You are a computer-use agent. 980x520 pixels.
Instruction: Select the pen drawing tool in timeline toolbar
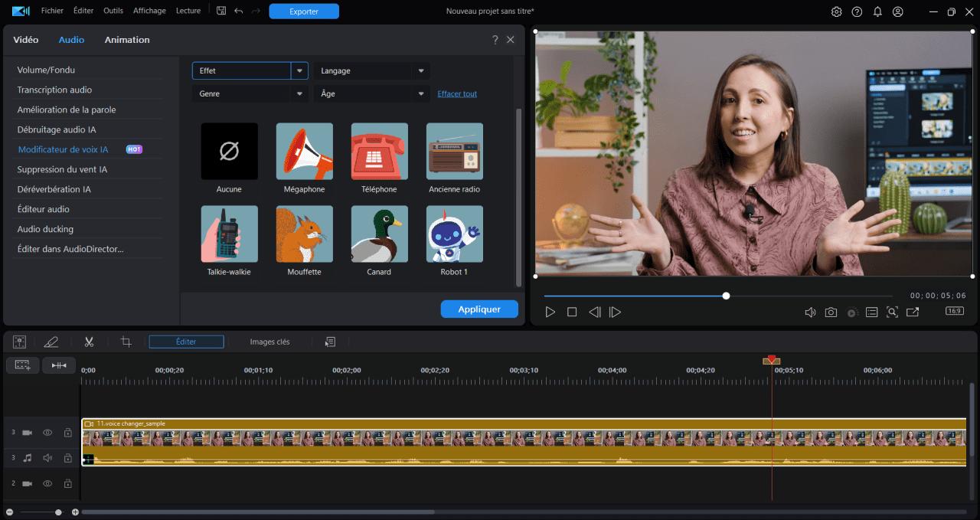52,341
